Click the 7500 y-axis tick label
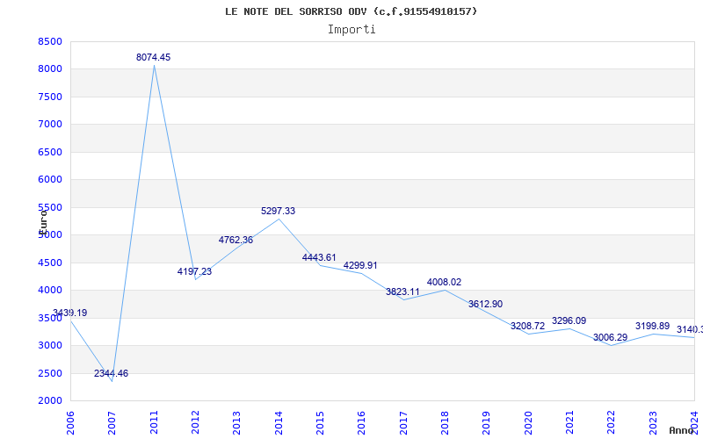 50,97
